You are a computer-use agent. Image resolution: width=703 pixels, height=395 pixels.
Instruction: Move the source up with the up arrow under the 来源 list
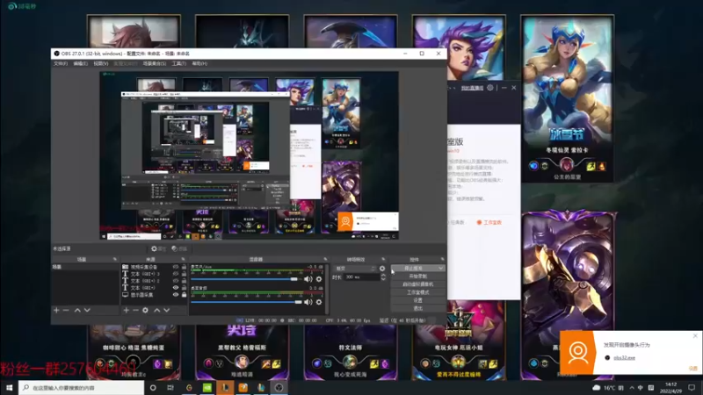tap(157, 310)
